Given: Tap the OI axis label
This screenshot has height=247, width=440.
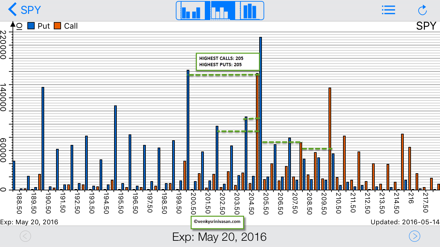Looking at the screenshot, I should 19,26.
